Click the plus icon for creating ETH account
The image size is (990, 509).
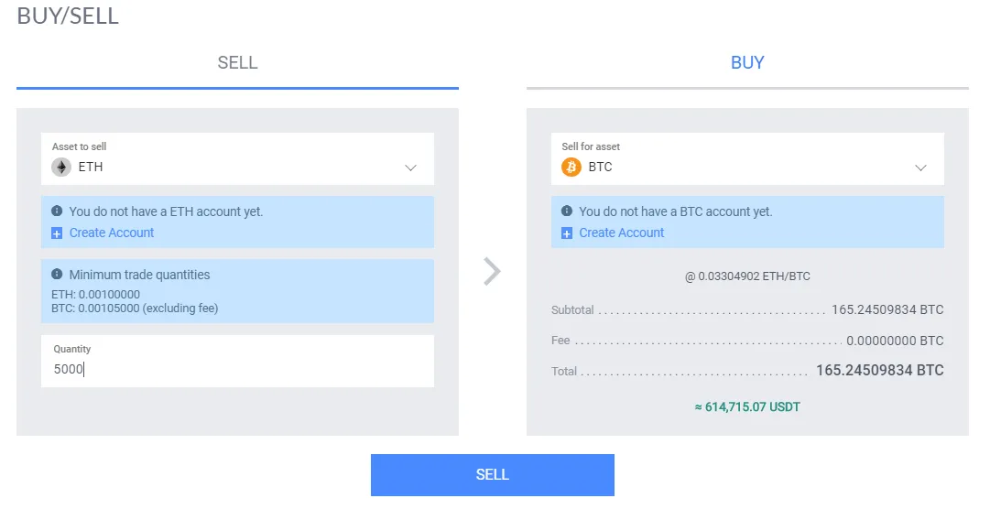pos(57,233)
